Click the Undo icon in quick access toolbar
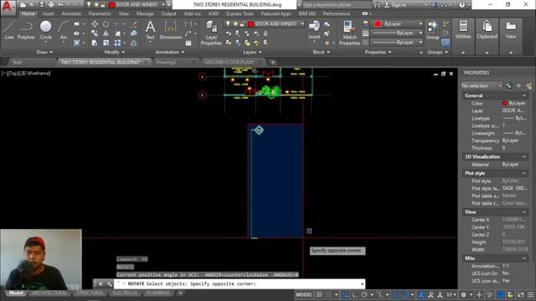This screenshot has width=536, height=301. 60,5
